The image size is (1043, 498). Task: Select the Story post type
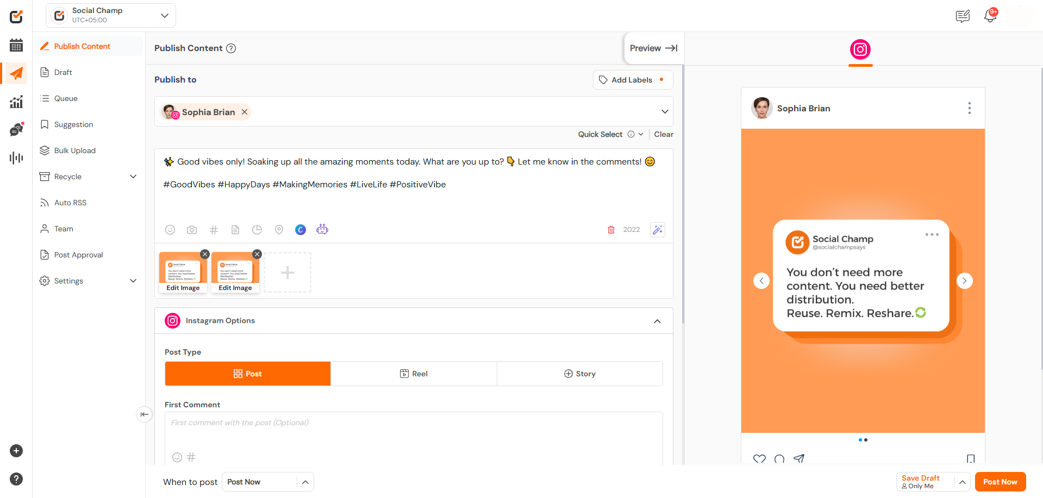pyautogui.click(x=580, y=374)
